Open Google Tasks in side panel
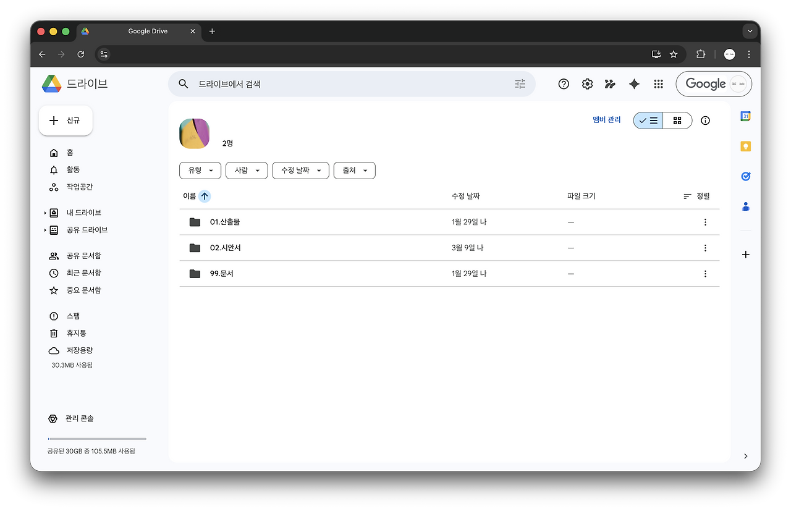 pyautogui.click(x=746, y=176)
